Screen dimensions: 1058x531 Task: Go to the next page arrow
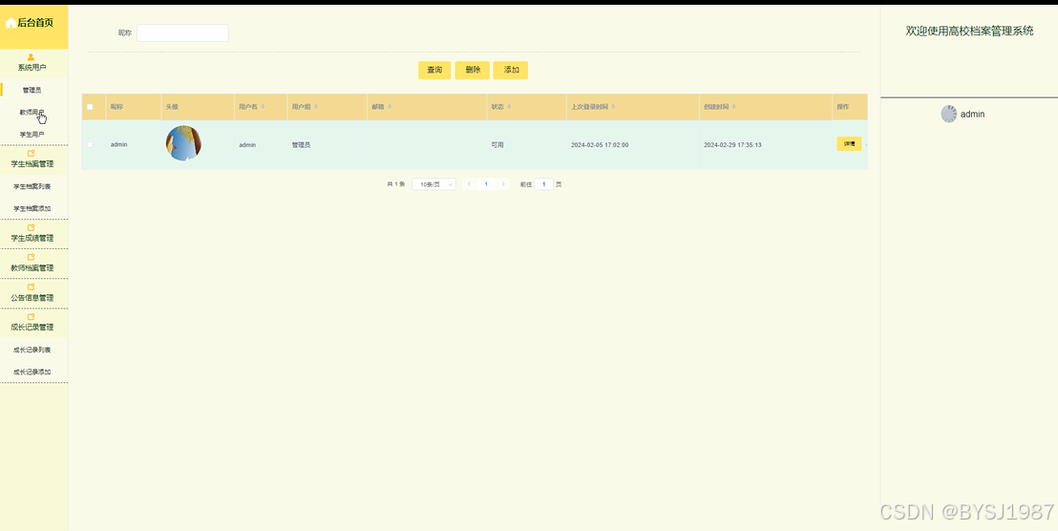tap(503, 184)
